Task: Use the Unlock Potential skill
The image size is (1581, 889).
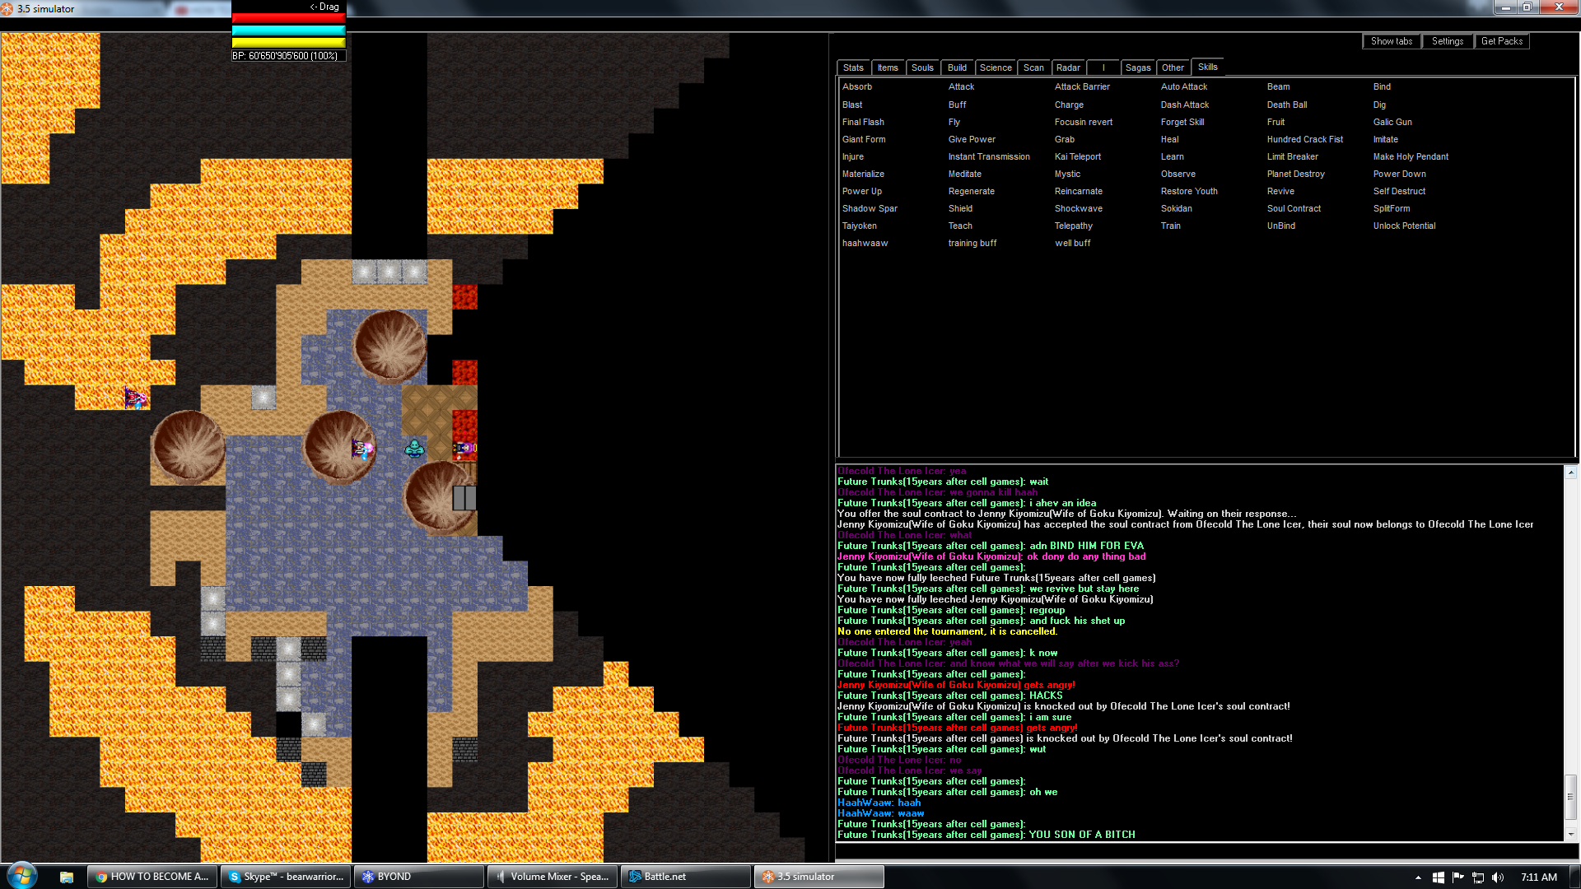Action: pyautogui.click(x=1403, y=226)
